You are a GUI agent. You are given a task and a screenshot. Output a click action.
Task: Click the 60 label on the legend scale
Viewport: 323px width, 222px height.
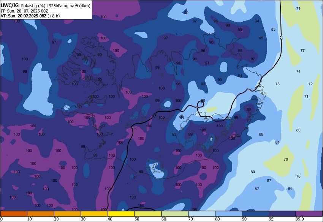click(164, 219)
